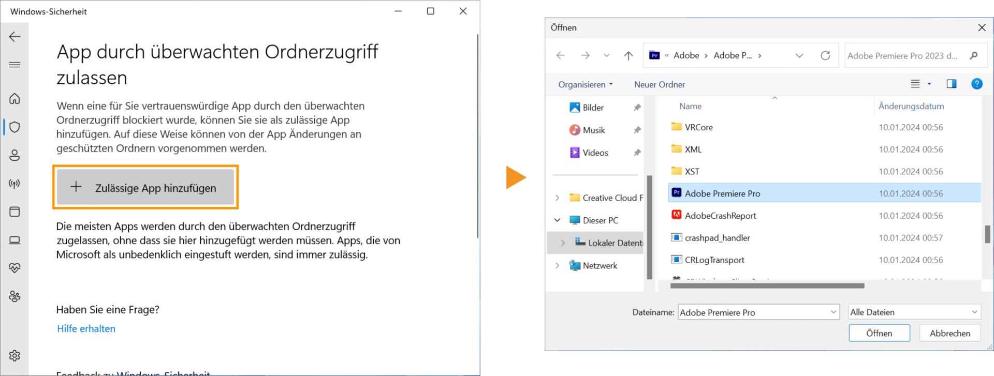Close the Öffnen dialog
994x376 pixels.
pyautogui.click(x=982, y=27)
